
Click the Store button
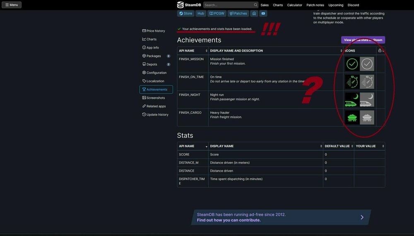(185, 14)
